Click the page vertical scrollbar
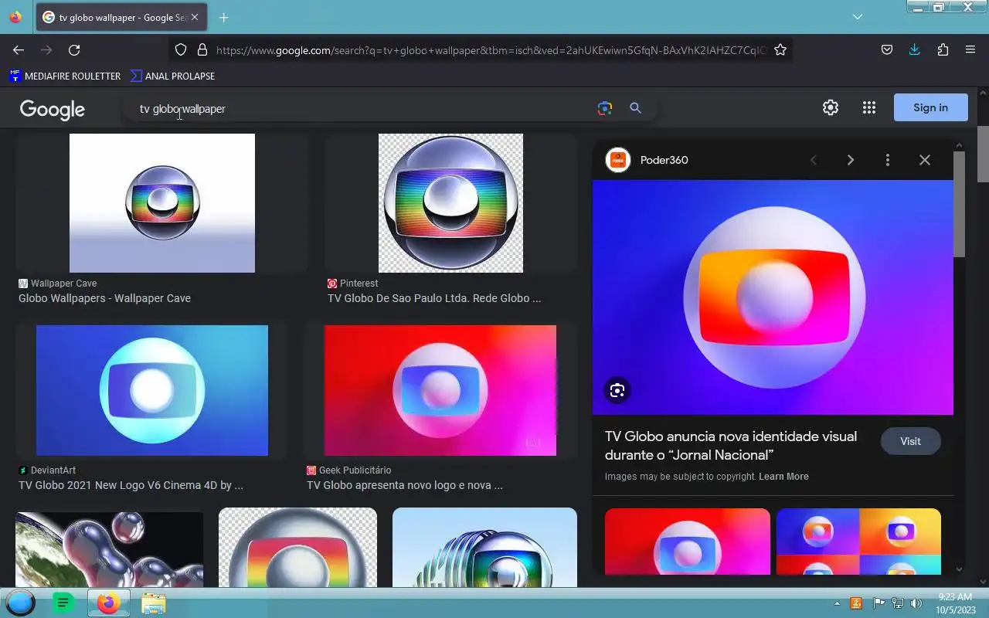989x618 pixels. click(983, 154)
